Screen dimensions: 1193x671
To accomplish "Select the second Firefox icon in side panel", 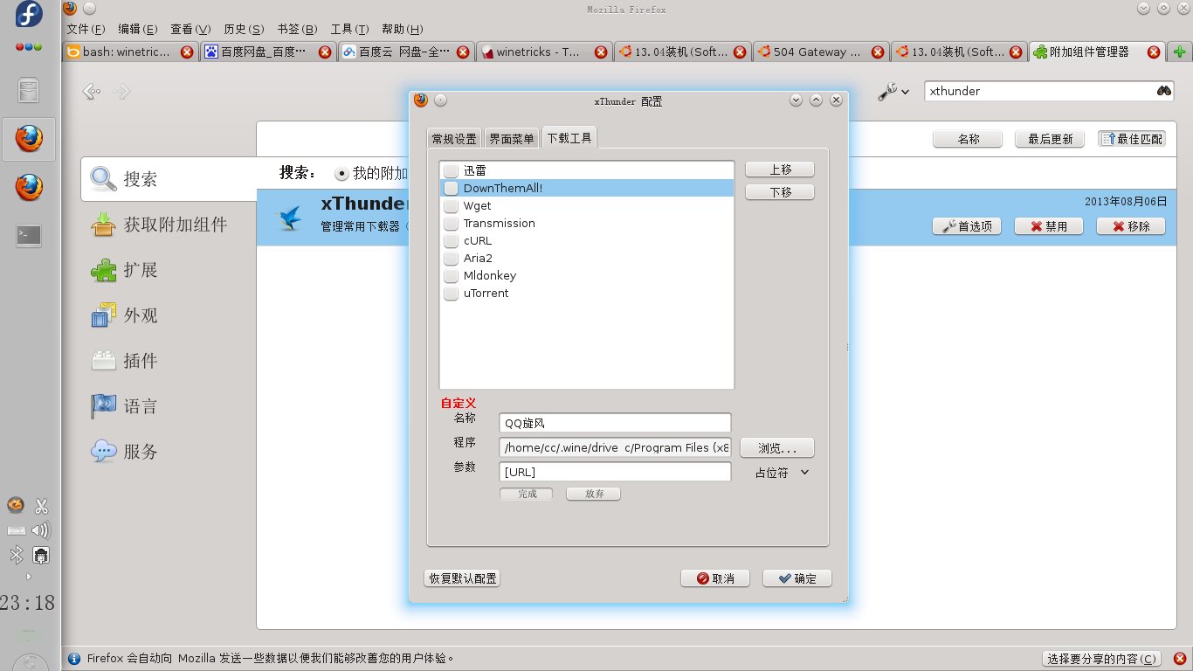I will (29, 187).
